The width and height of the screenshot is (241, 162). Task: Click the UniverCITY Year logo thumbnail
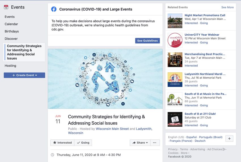click(x=175, y=40)
